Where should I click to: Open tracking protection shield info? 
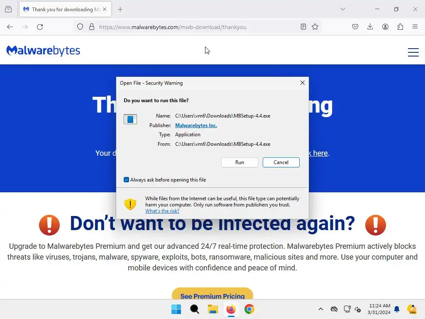(x=80, y=27)
